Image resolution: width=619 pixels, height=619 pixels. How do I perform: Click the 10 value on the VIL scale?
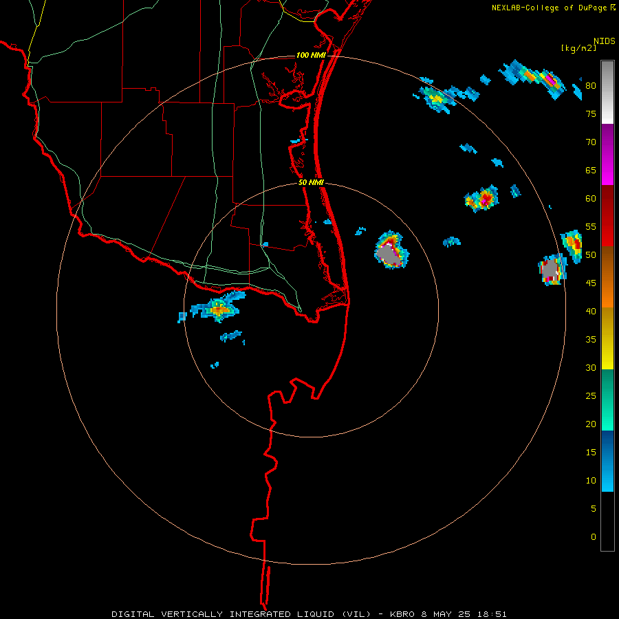pyautogui.click(x=591, y=481)
